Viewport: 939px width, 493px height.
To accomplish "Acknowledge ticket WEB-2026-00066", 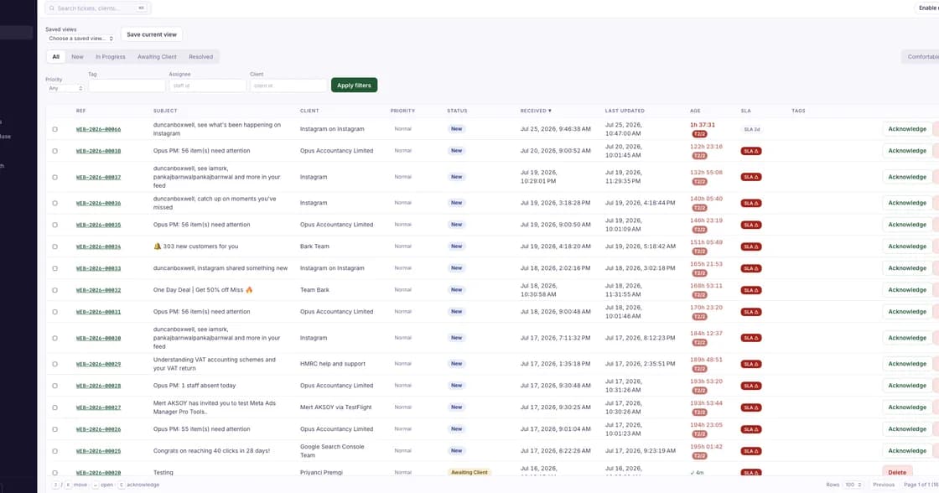I will (x=906, y=129).
